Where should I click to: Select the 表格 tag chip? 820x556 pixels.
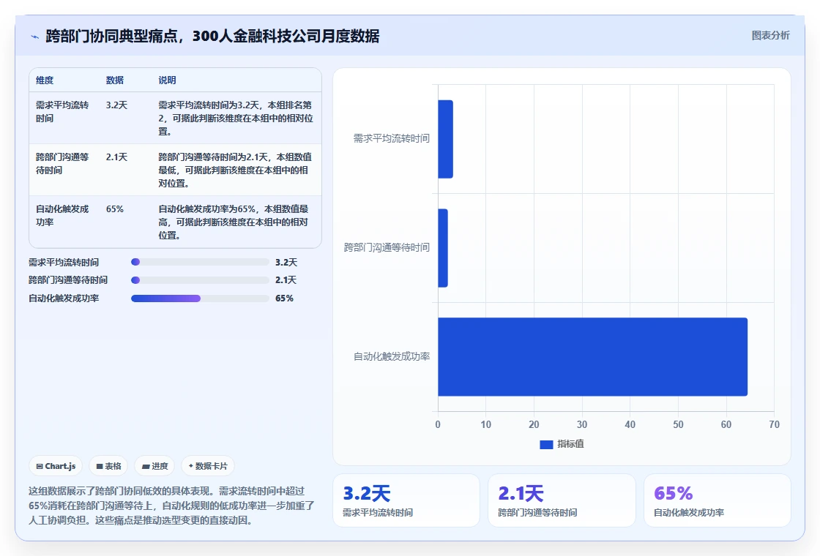[x=108, y=466]
